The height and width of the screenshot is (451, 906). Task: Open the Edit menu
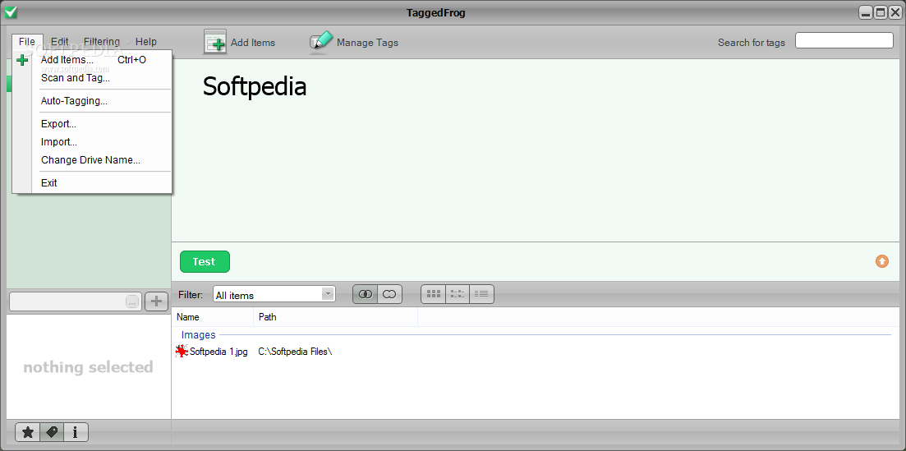coord(59,42)
